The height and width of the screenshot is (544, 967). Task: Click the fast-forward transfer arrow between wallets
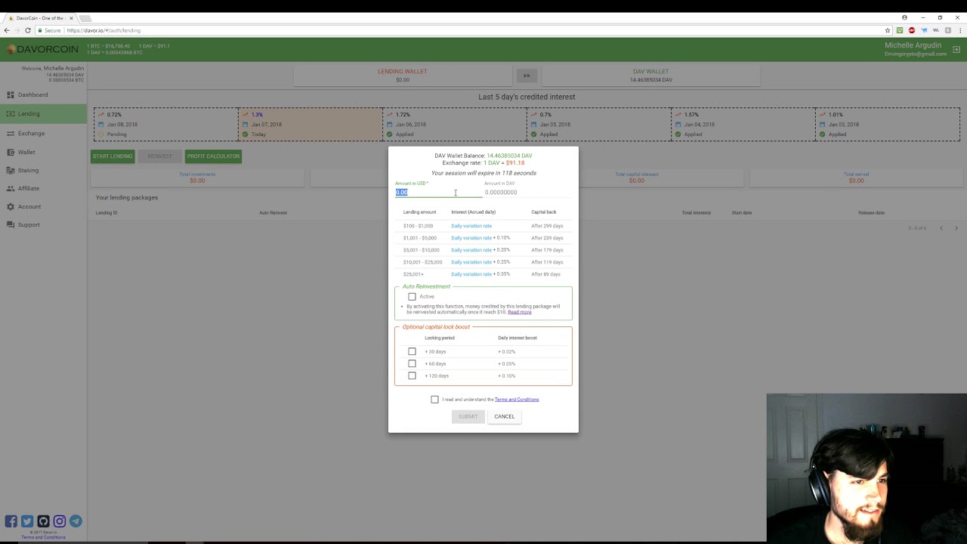[x=527, y=76]
